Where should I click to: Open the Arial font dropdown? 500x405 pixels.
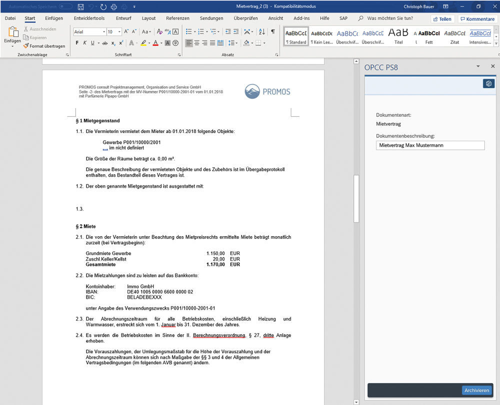pos(104,31)
